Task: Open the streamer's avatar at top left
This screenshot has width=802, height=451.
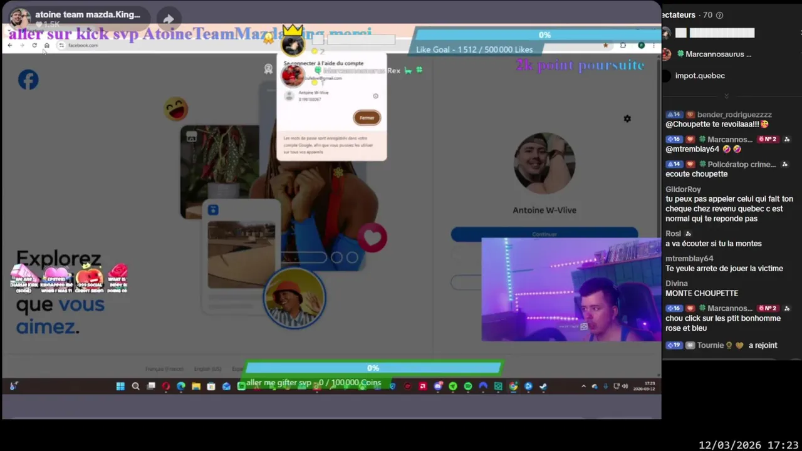Action: point(19,19)
